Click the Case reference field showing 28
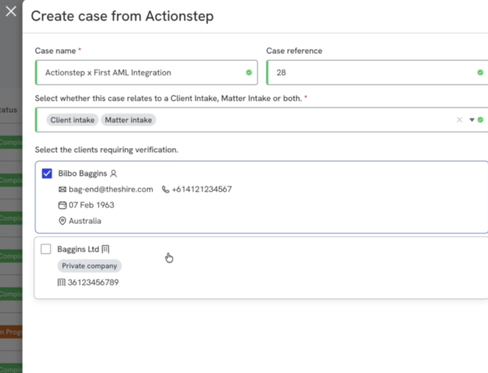 tap(377, 72)
